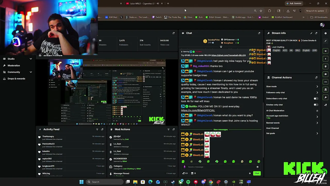The height and width of the screenshot is (186, 330).
Task: Expand Account age restriction settings
Action: pyautogui.click(x=317, y=117)
